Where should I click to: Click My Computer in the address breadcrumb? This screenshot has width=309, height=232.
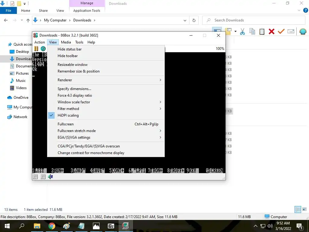point(55,20)
